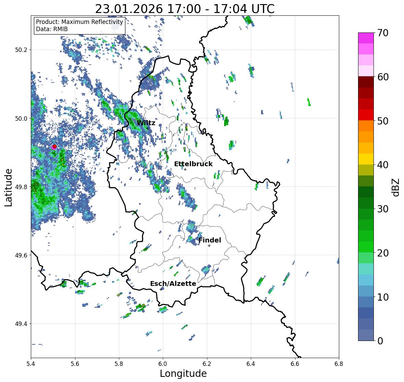404x382 pixels.
Task: Click the red 50 dBZ color band
Action: pyautogui.click(x=366, y=115)
